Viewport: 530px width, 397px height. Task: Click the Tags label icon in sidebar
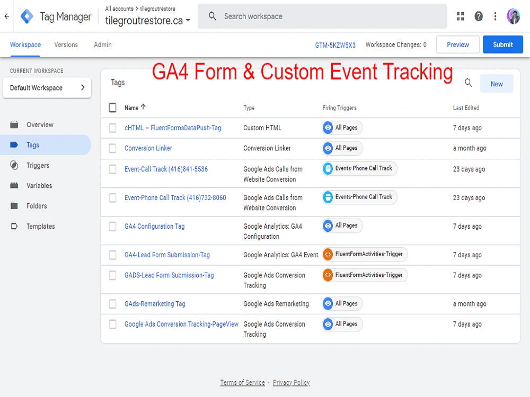(14, 145)
